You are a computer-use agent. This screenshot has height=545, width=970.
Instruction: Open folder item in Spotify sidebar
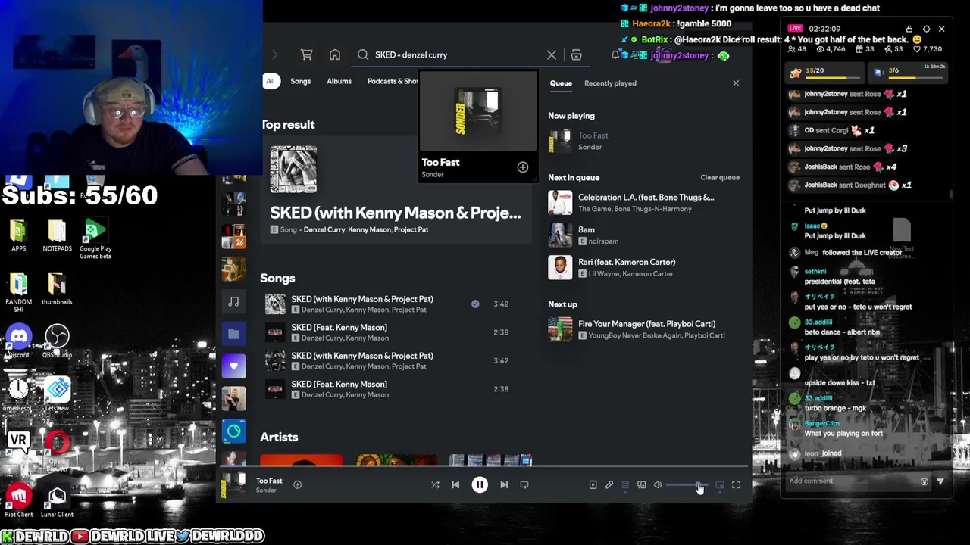pyautogui.click(x=233, y=333)
